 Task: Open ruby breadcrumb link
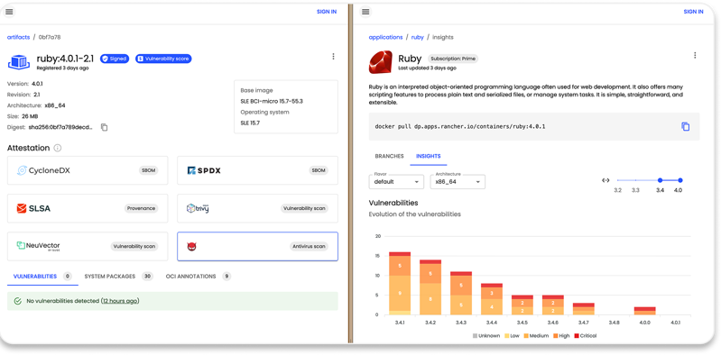(417, 37)
